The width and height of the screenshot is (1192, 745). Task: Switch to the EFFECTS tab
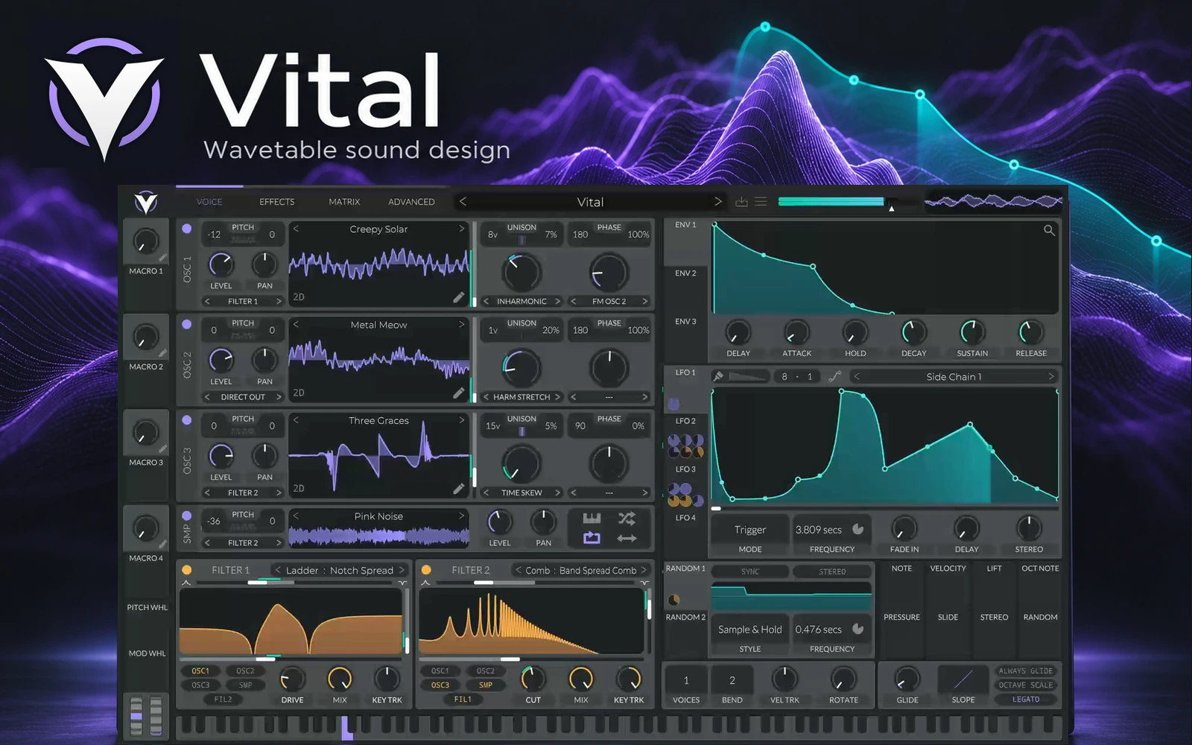click(277, 202)
